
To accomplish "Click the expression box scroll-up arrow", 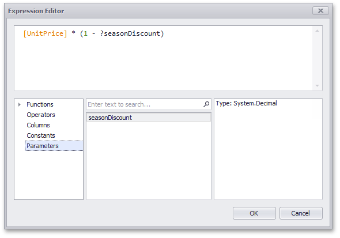I will pos(317,31).
